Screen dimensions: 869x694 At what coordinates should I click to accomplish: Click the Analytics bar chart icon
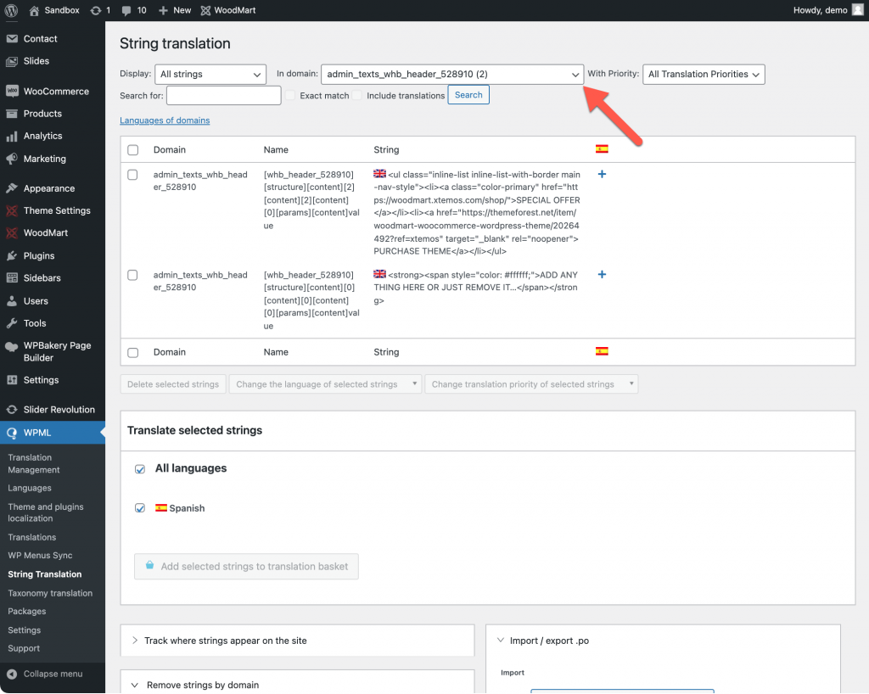[x=12, y=137]
